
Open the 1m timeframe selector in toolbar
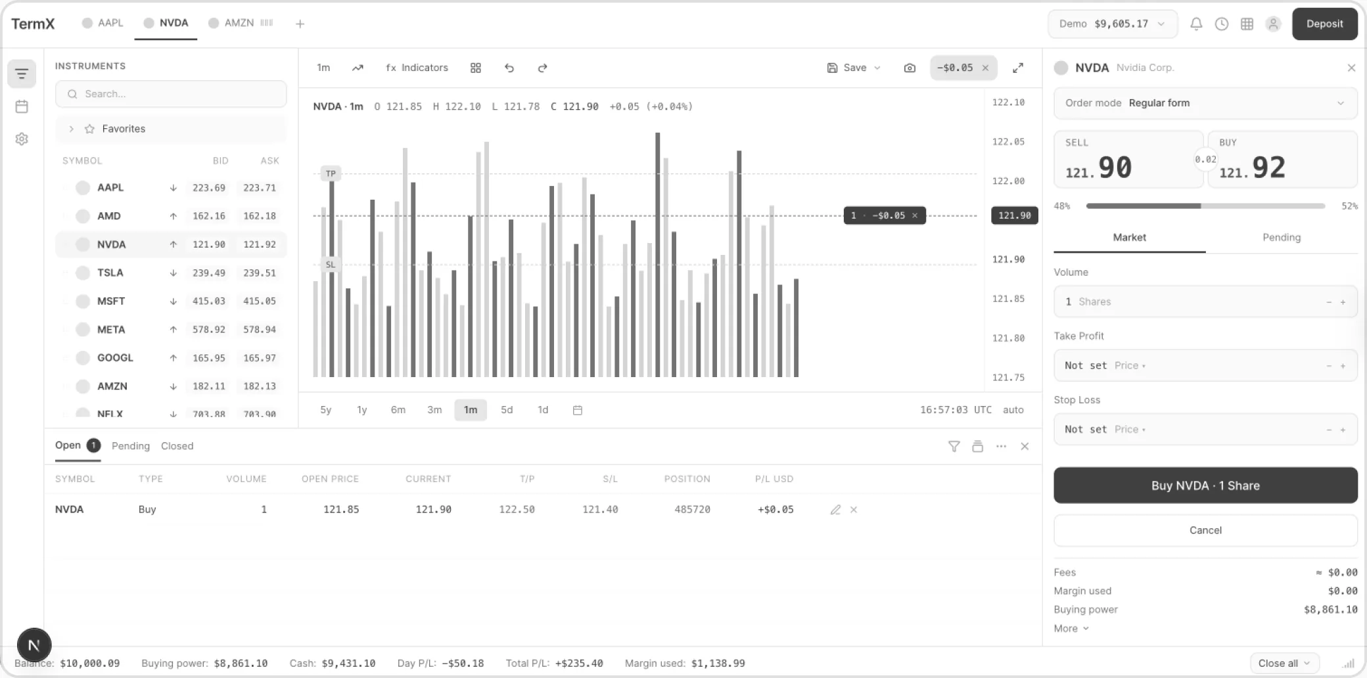point(323,68)
